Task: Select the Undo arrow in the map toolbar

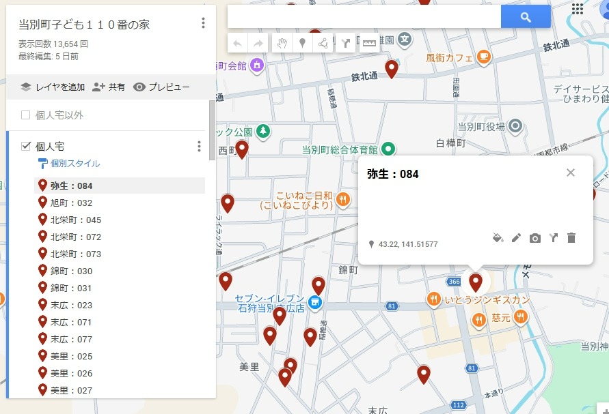Action: [x=237, y=42]
